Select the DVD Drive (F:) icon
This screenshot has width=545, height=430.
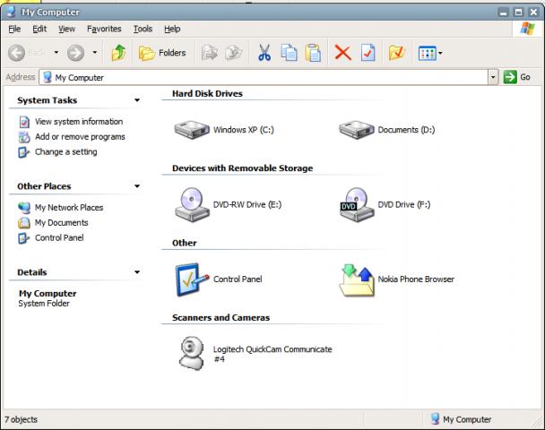(x=356, y=204)
